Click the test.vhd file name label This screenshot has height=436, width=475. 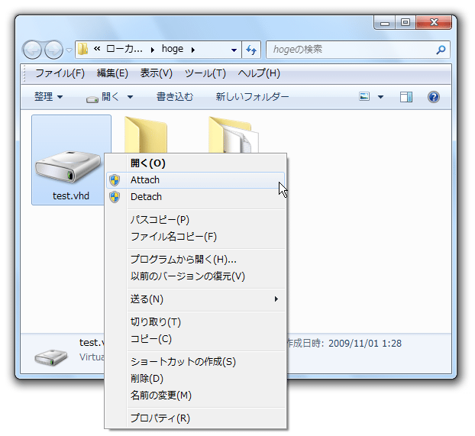[x=71, y=196]
